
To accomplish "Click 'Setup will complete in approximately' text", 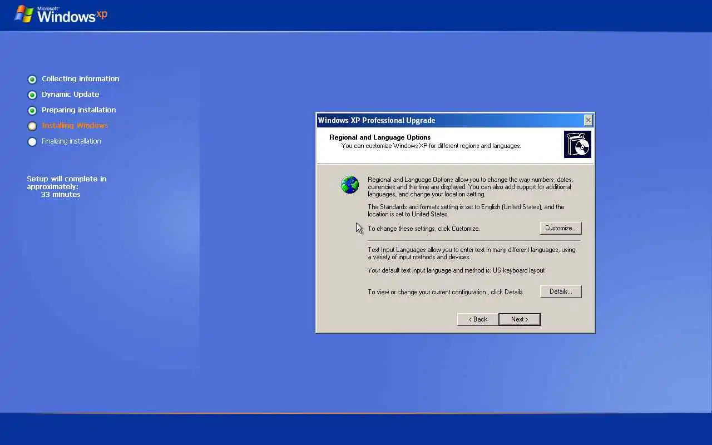I will pos(67,183).
